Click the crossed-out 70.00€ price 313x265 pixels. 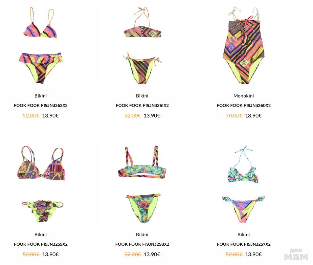234,116
